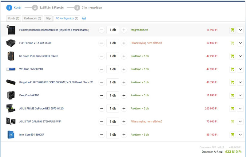Go to step 3 Cím megadása
This screenshot has height=157, width=246.
pyautogui.click(x=88, y=7)
